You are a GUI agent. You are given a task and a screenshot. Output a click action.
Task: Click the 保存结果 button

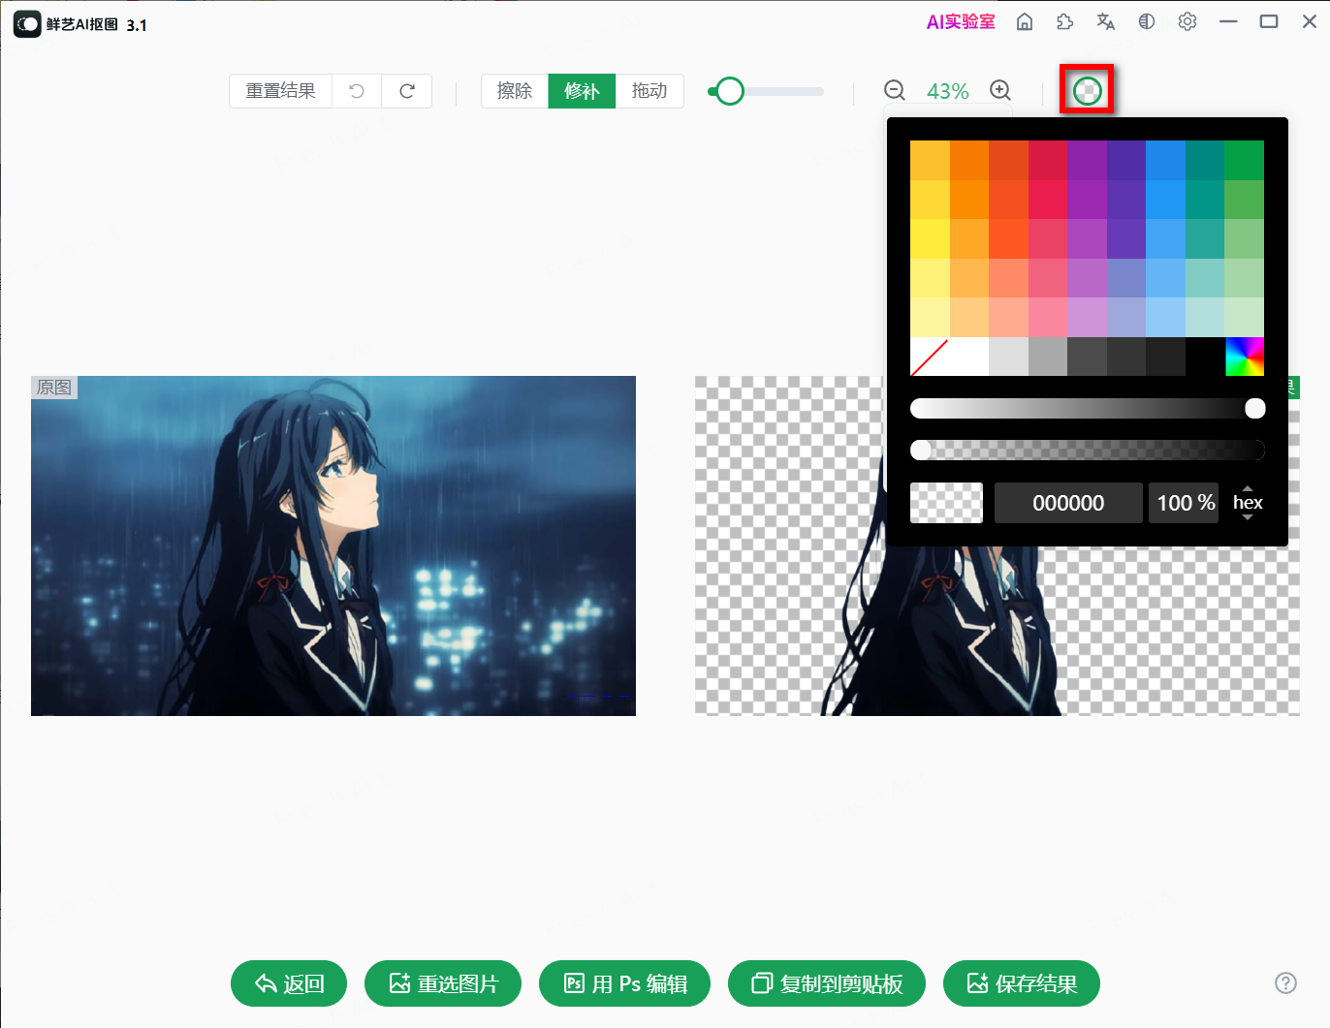click(x=1022, y=983)
